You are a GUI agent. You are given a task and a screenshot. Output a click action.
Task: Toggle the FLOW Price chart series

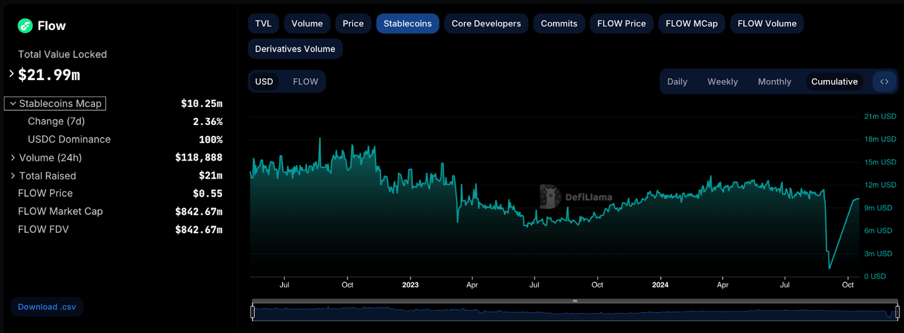(x=621, y=24)
